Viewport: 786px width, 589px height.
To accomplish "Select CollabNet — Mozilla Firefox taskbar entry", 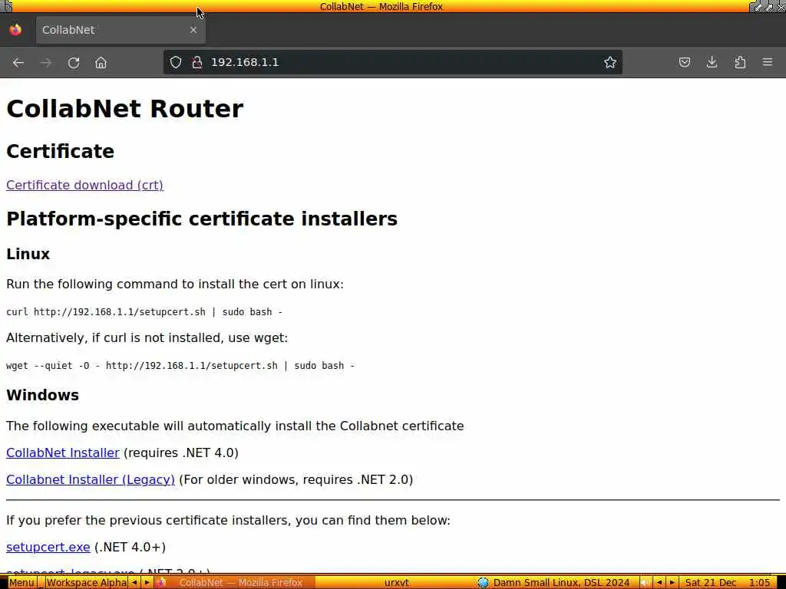I will [x=235, y=583].
